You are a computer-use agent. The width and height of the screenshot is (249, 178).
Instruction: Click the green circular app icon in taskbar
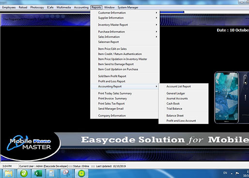(24, 174)
